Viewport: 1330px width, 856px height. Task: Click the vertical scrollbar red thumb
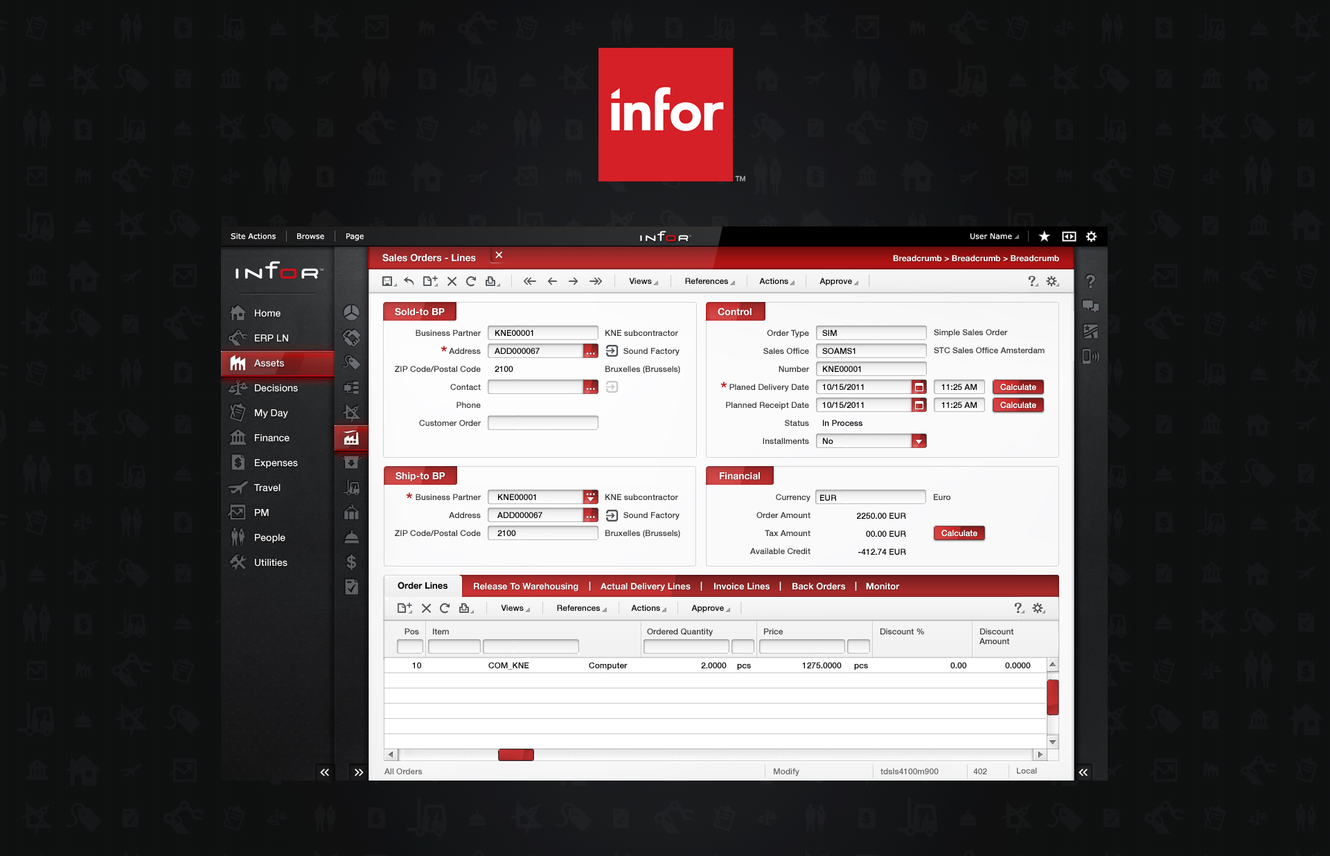coord(1053,697)
